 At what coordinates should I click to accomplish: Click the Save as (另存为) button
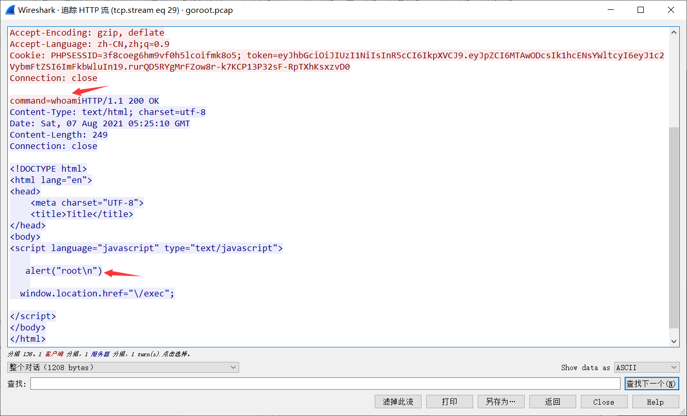pyautogui.click(x=501, y=402)
